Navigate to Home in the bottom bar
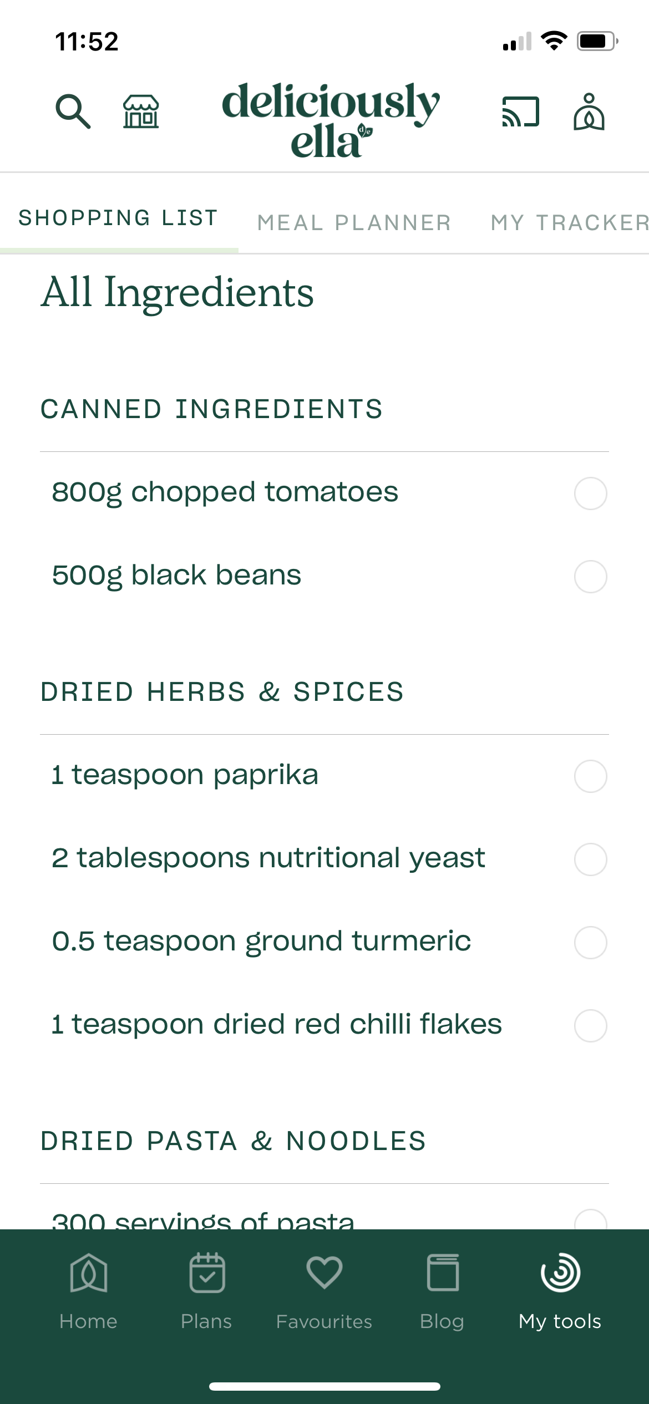 (x=89, y=1292)
